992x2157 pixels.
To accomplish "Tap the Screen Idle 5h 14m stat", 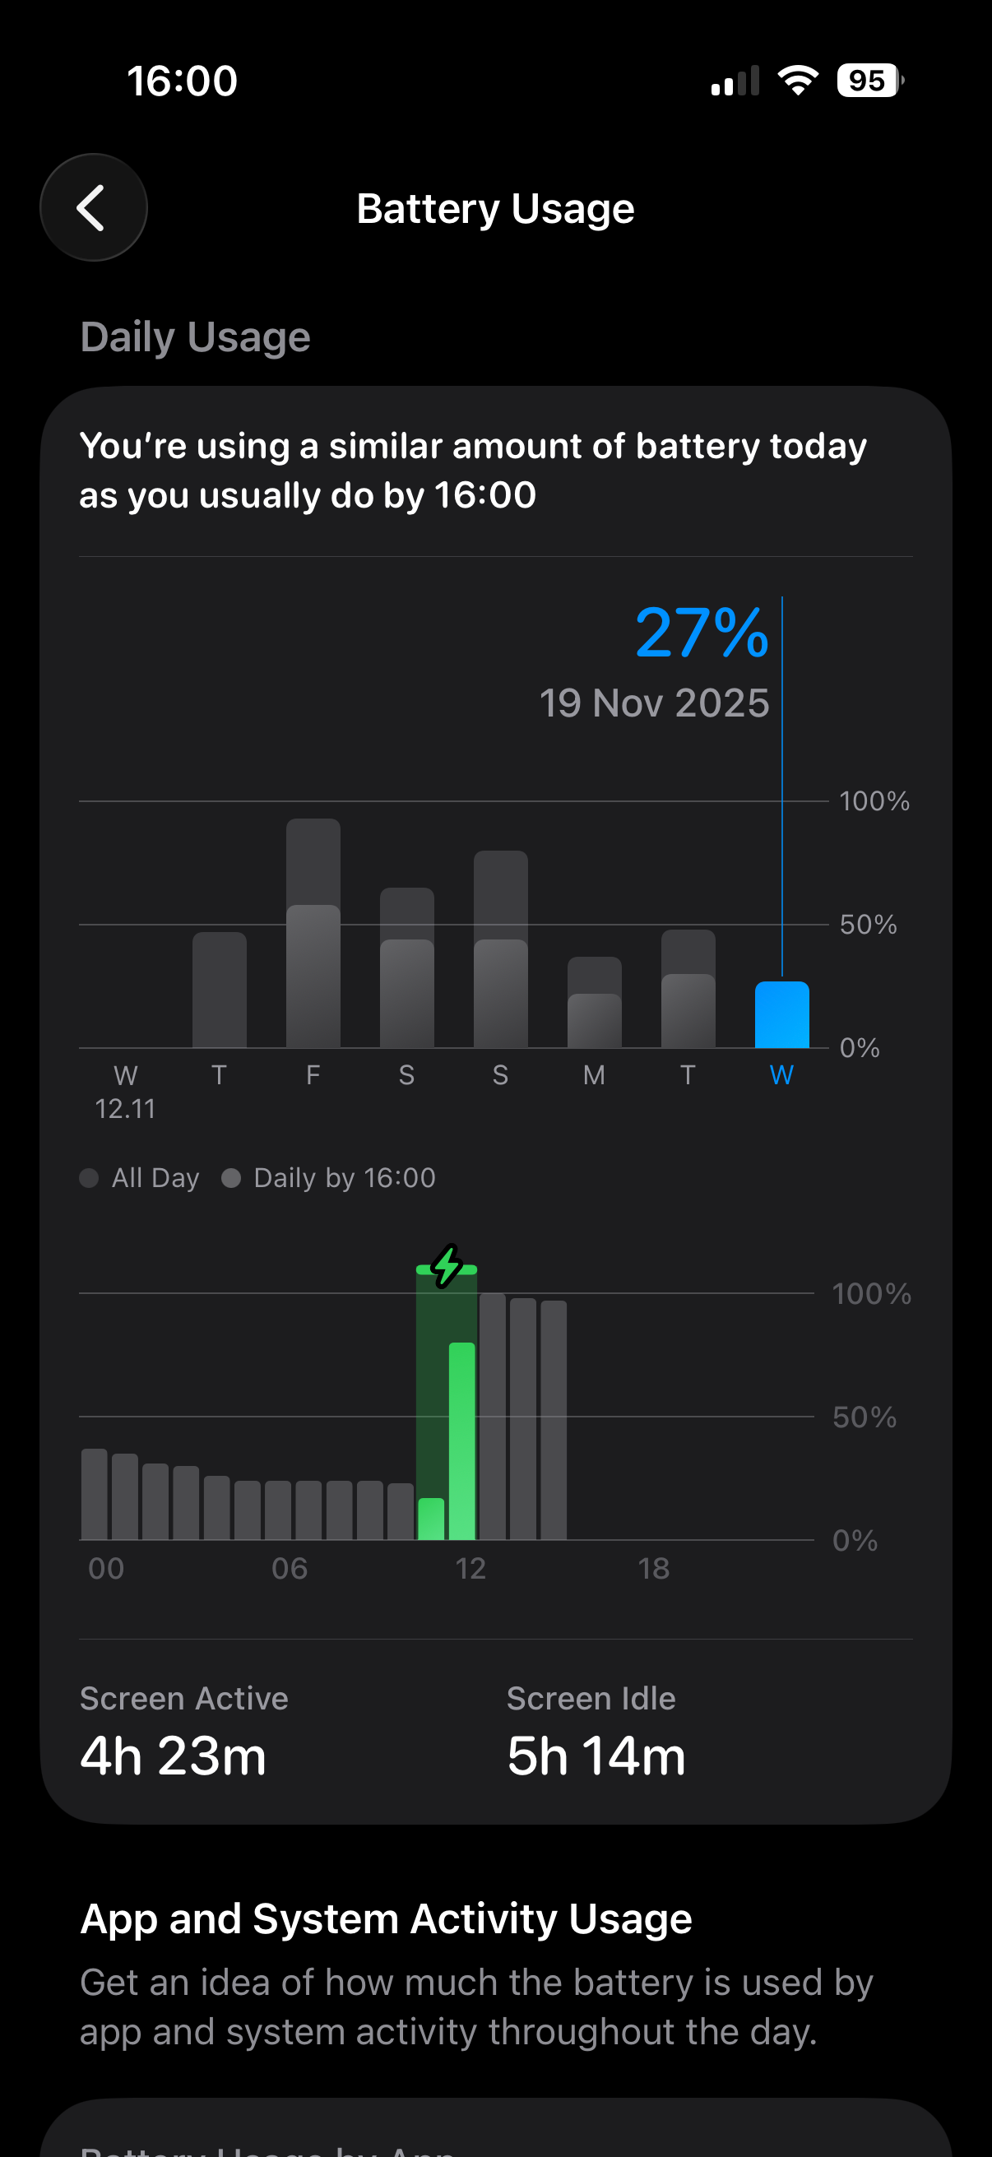I will pyautogui.click(x=596, y=1732).
